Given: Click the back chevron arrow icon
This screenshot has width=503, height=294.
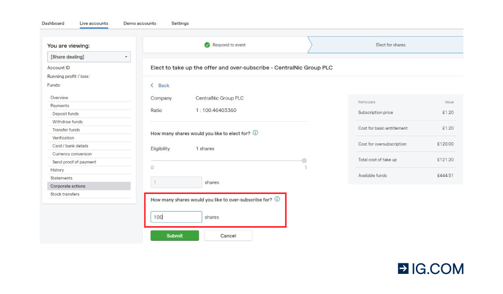Looking at the screenshot, I should pyautogui.click(x=152, y=85).
